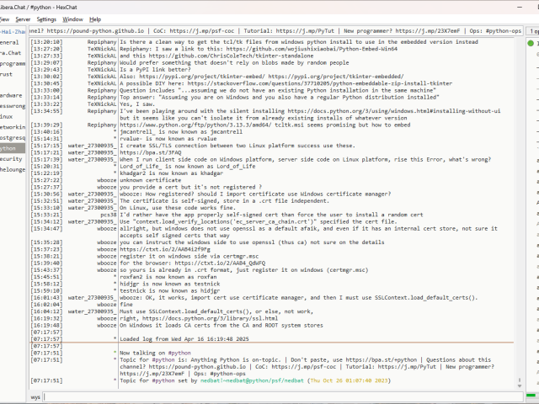Open the View menu

(3, 19)
